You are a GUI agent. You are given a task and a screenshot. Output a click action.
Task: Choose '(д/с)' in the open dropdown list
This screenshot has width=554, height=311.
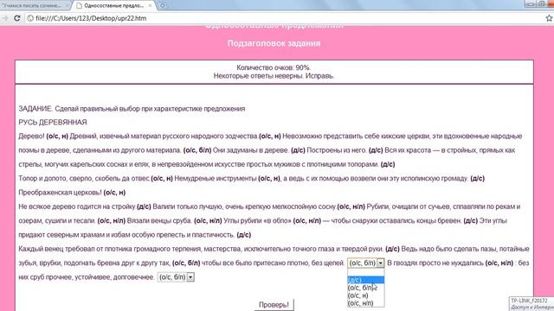[365, 280]
